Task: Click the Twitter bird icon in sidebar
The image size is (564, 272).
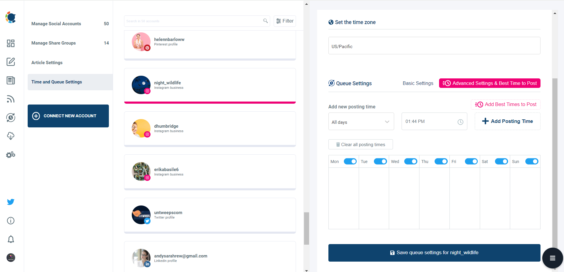Action: click(x=11, y=202)
